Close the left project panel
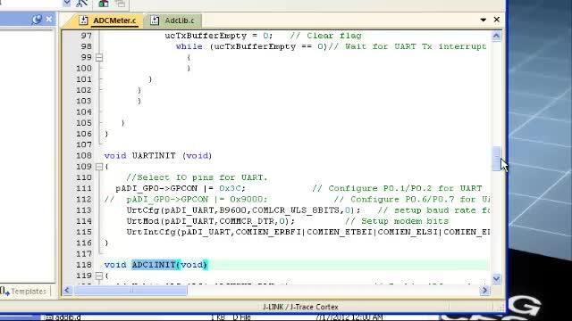This screenshot has height=321, width=572. coord(49,19)
